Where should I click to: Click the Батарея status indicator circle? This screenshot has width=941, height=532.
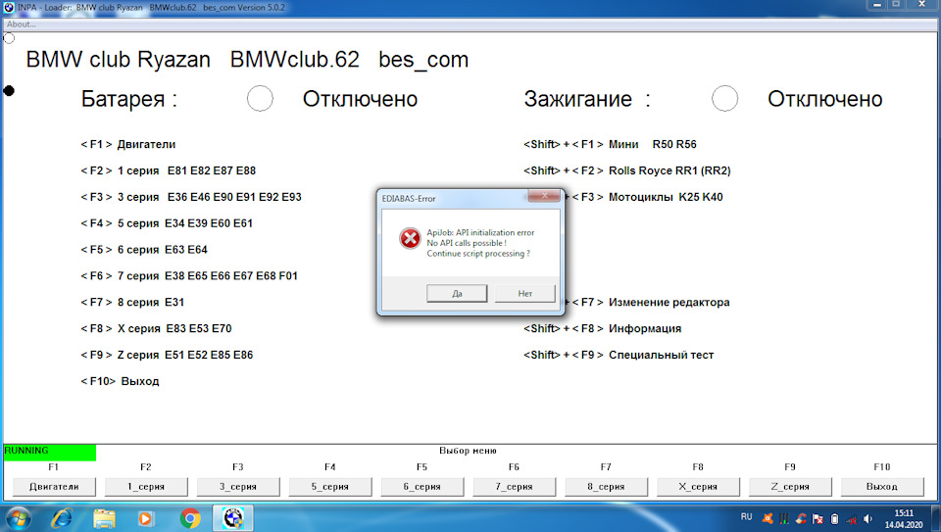click(260, 99)
